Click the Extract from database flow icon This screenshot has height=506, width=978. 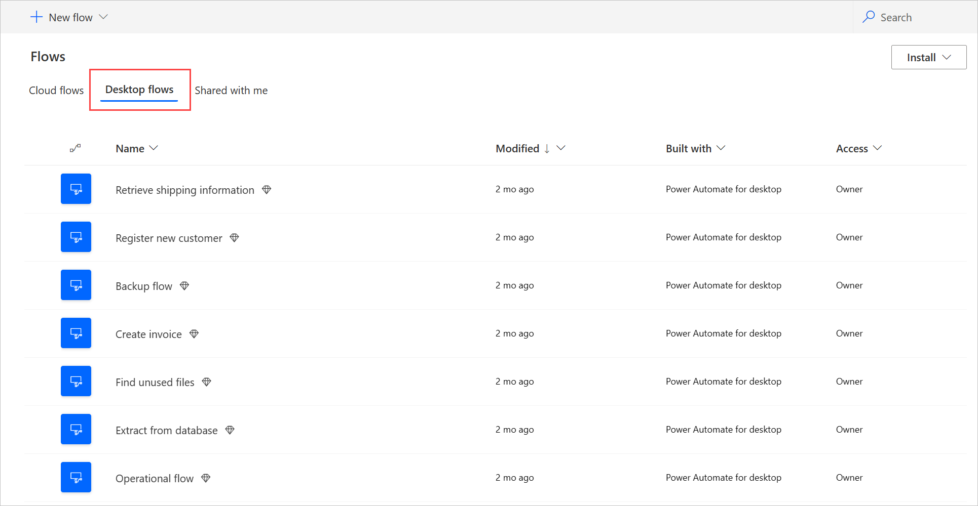pyautogui.click(x=76, y=429)
